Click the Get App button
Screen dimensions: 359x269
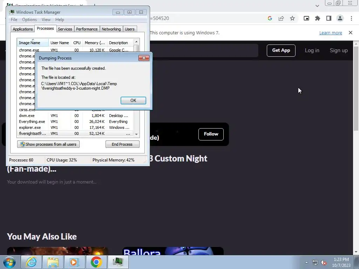(281, 50)
